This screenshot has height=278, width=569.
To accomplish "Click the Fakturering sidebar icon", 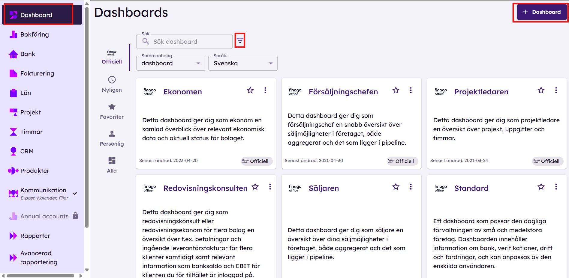I will coord(13,73).
